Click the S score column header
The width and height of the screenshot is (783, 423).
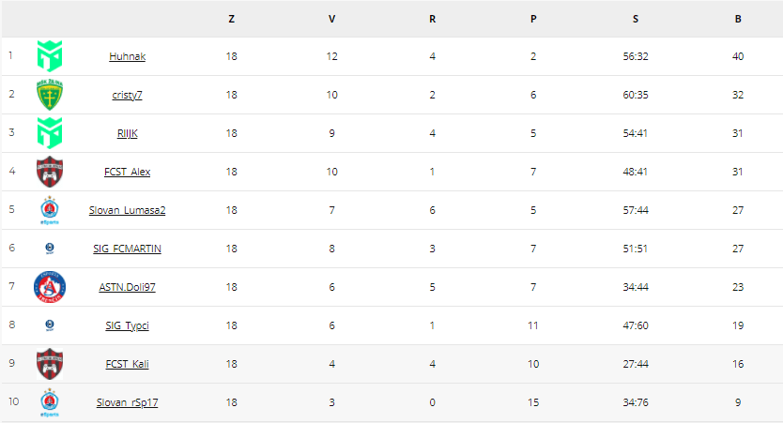636,19
